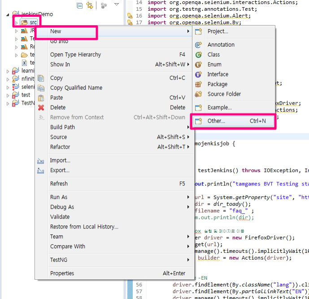Click the Link with Editor arrows icon
The height and width of the screenshot is (299, 309).
coord(90,5)
